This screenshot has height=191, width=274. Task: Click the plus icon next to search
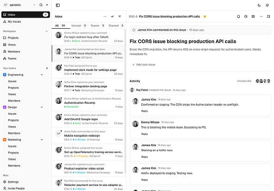pos(47,5)
